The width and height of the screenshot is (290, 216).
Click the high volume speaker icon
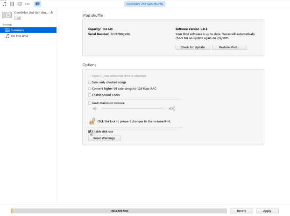pos(172,108)
